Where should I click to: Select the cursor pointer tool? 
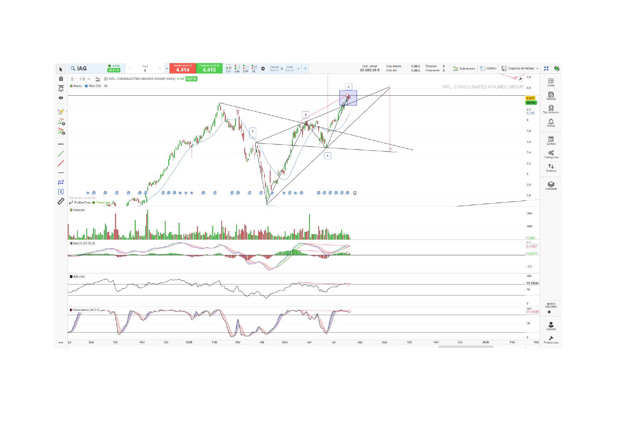coord(61,69)
